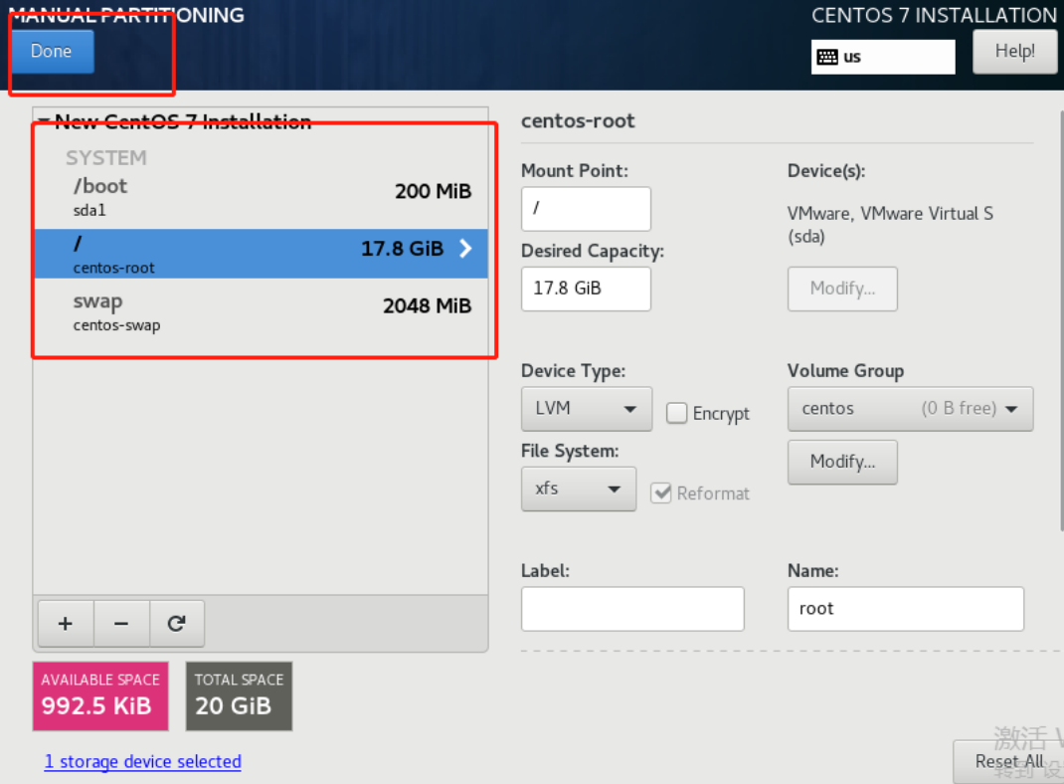Screen dimensions: 1064x784
Task: Select the us keyboard layout indicator
Action: (x=883, y=57)
